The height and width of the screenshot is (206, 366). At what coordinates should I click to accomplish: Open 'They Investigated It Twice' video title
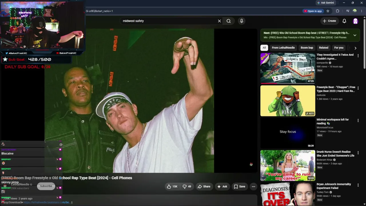pos(335,57)
